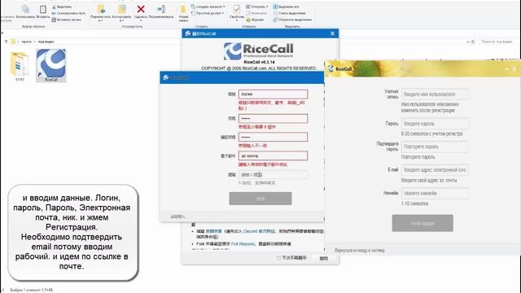Tick the 下次不再顯示 checkbox
521x293 pixels.
coord(278,258)
